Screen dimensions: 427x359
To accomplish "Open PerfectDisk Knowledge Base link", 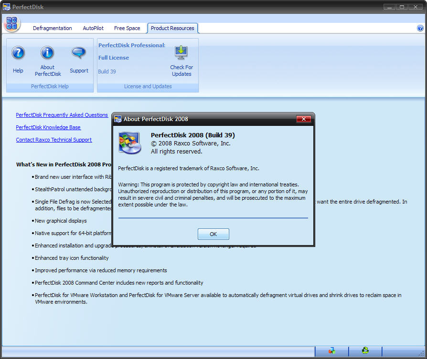I will pos(48,127).
